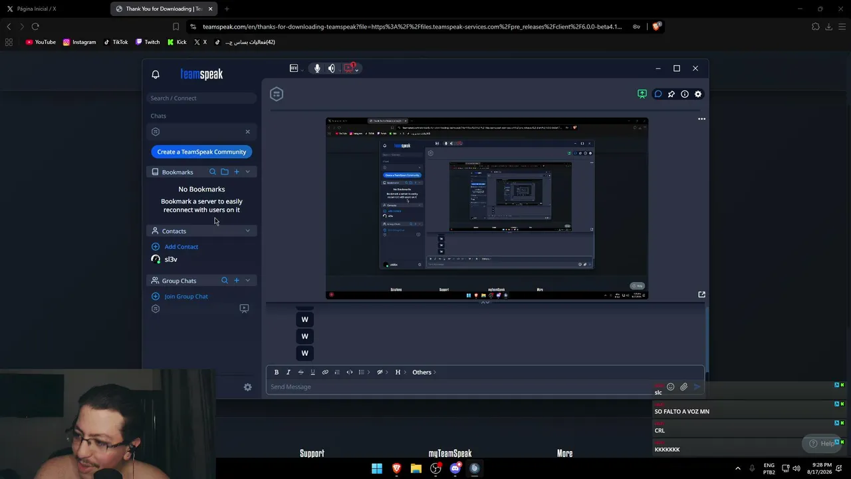851x479 pixels.
Task: Collapse the Bookmarks section
Action: pyautogui.click(x=248, y=172)
